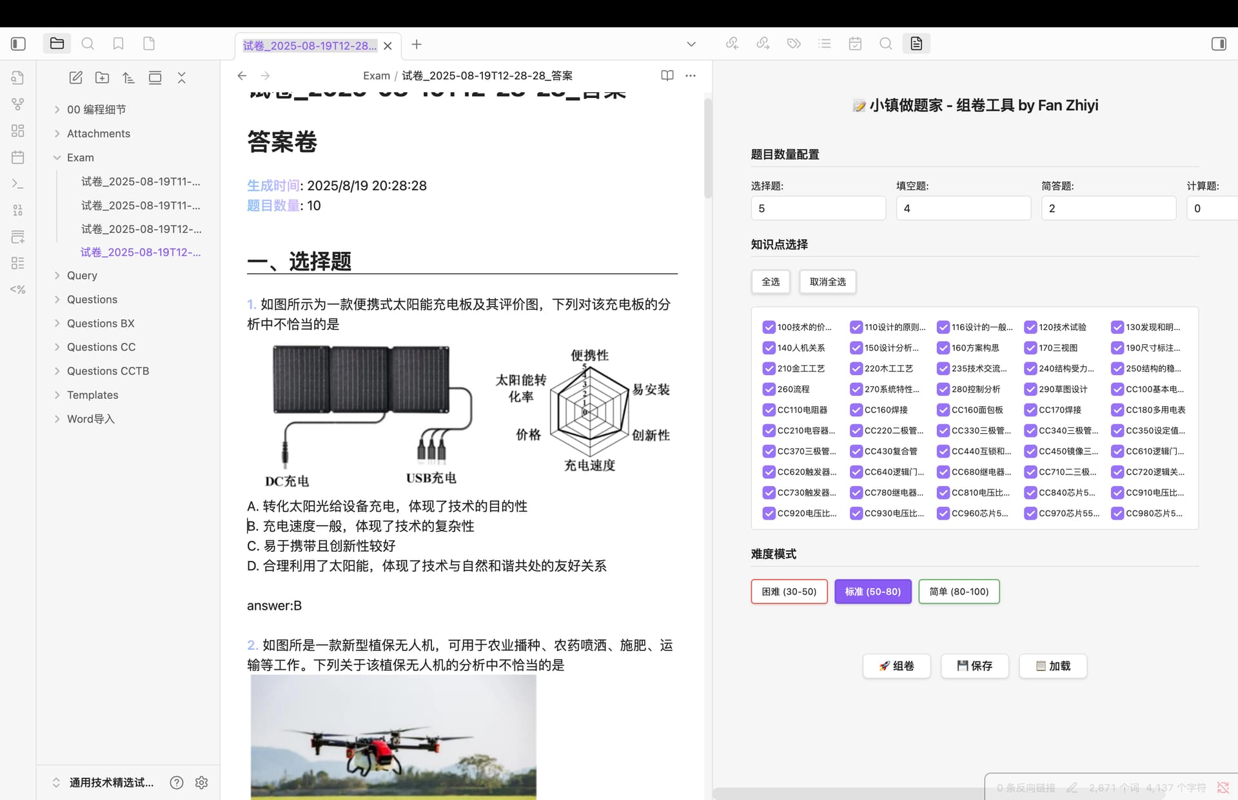Viewport: 1238px width, 800px height.
Task: Click the new folder icon
Action: [102, 78]
